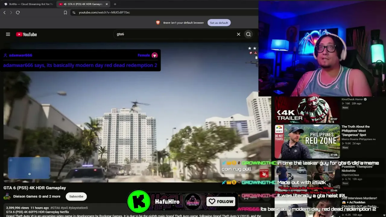Open site settings icon beside the URL
Image resolution: width=386 pixels, height=217 pixels.
coord(74,12)
